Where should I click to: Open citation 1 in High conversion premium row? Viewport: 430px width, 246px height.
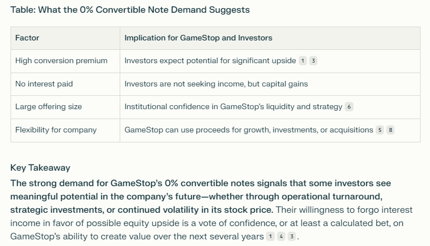tap(303, 61)
